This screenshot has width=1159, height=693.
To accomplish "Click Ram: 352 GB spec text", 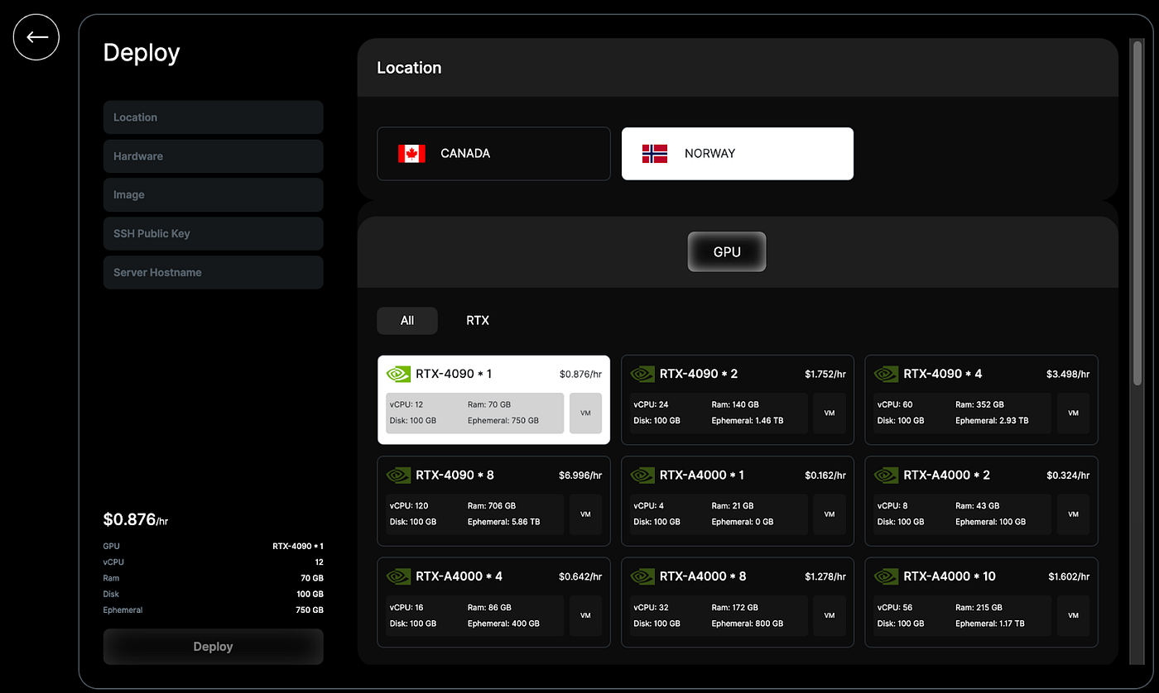I will [x=979, y=405].
